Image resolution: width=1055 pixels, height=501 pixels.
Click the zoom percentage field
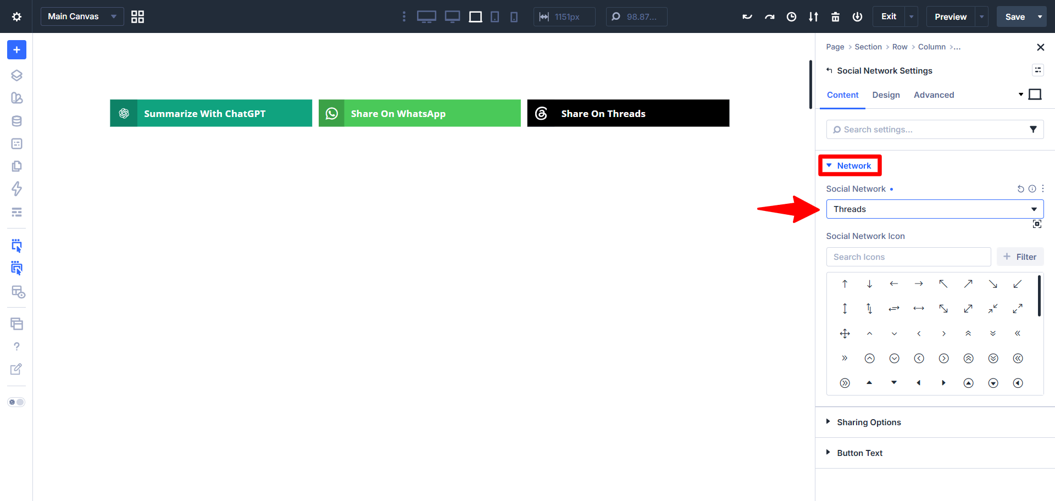[636, 16]
